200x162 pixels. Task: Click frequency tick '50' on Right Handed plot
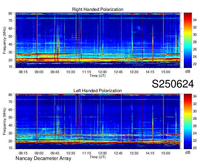point(11,36)
